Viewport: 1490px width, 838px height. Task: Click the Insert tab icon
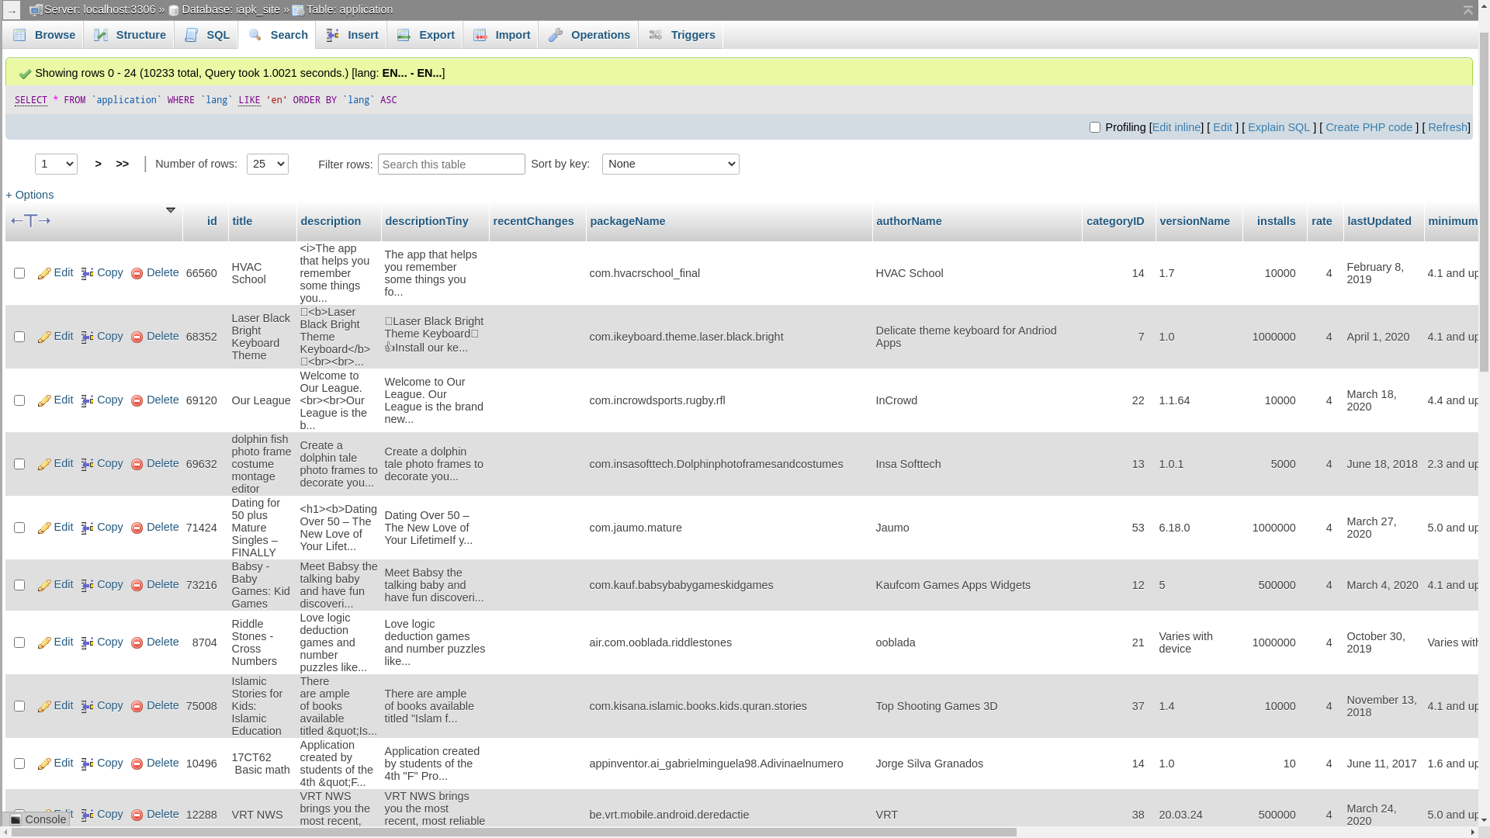point(330,35)
